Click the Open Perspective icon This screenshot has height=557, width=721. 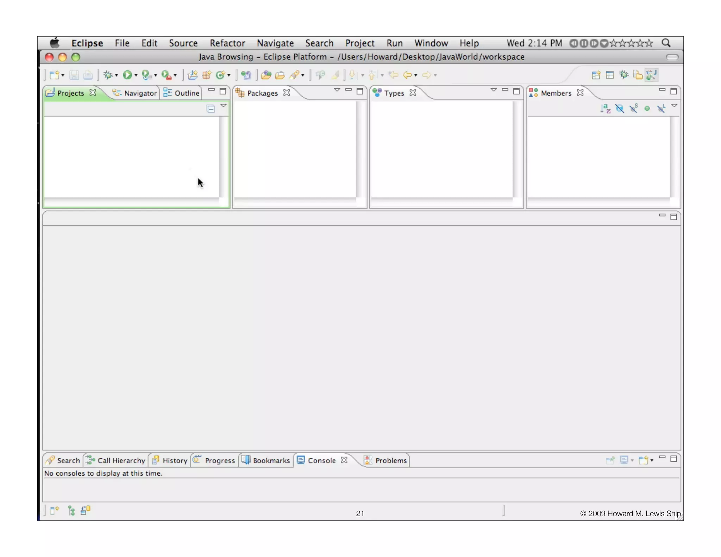click(596, 75)
